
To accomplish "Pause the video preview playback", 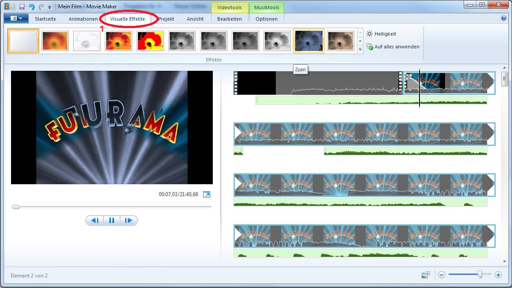I will tap(111, 220).
